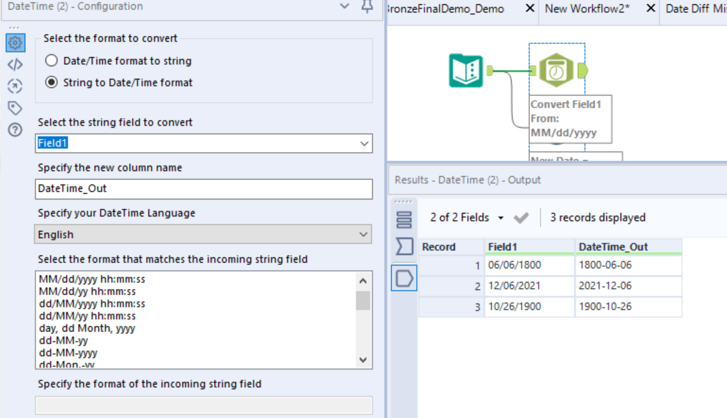Click the new column name field
Viewport: 727px width, 418px height.
pos(203,188)
